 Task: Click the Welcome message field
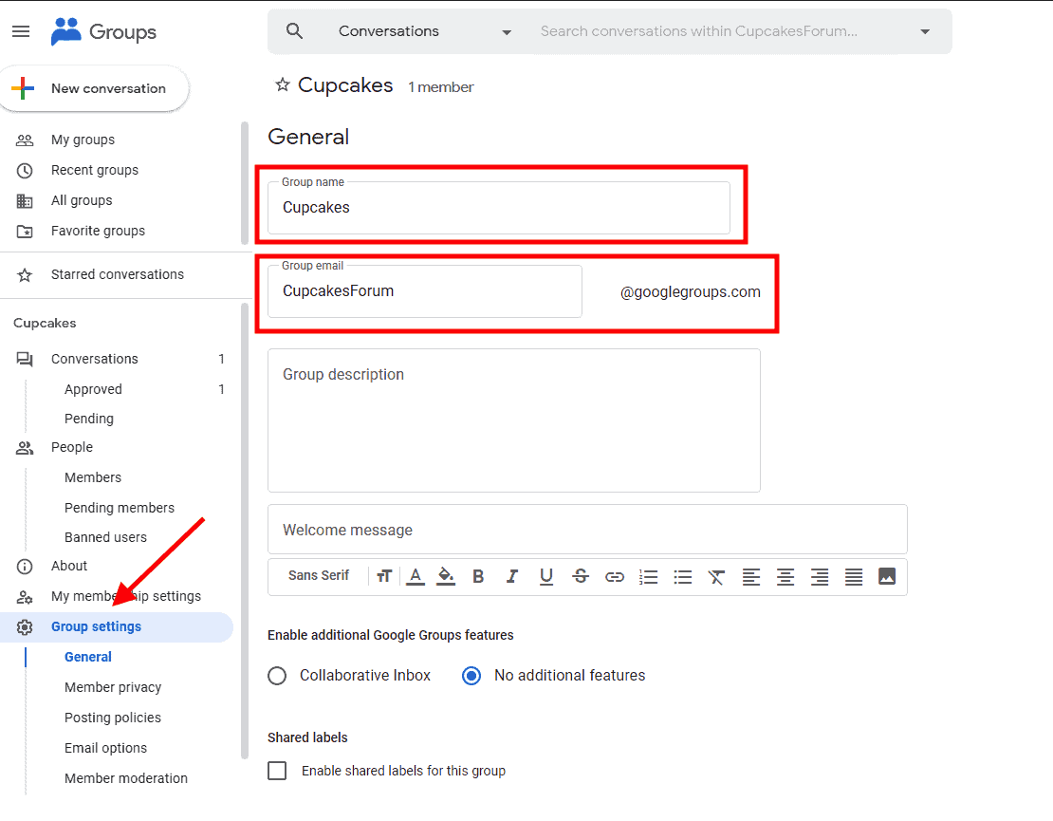point(587,530)
